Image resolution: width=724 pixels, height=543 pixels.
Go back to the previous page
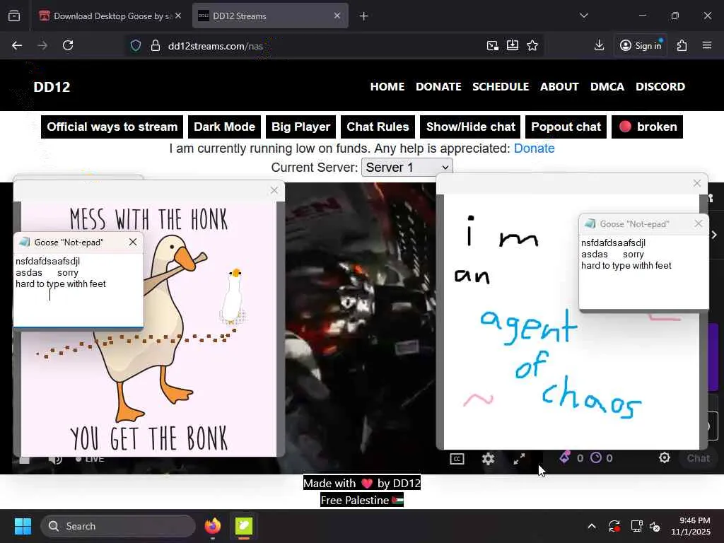[17, 45]
